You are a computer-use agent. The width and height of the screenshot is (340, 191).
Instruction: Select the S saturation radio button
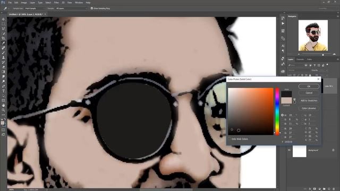pos(282,119)
